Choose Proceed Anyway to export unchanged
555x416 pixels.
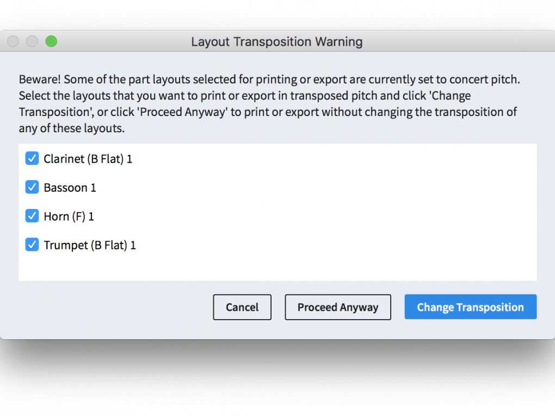tap(338, 307)
